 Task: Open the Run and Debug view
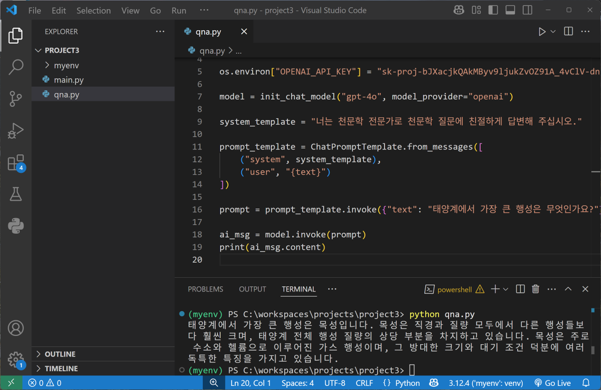pyautogui.click(x=16, y=131)
